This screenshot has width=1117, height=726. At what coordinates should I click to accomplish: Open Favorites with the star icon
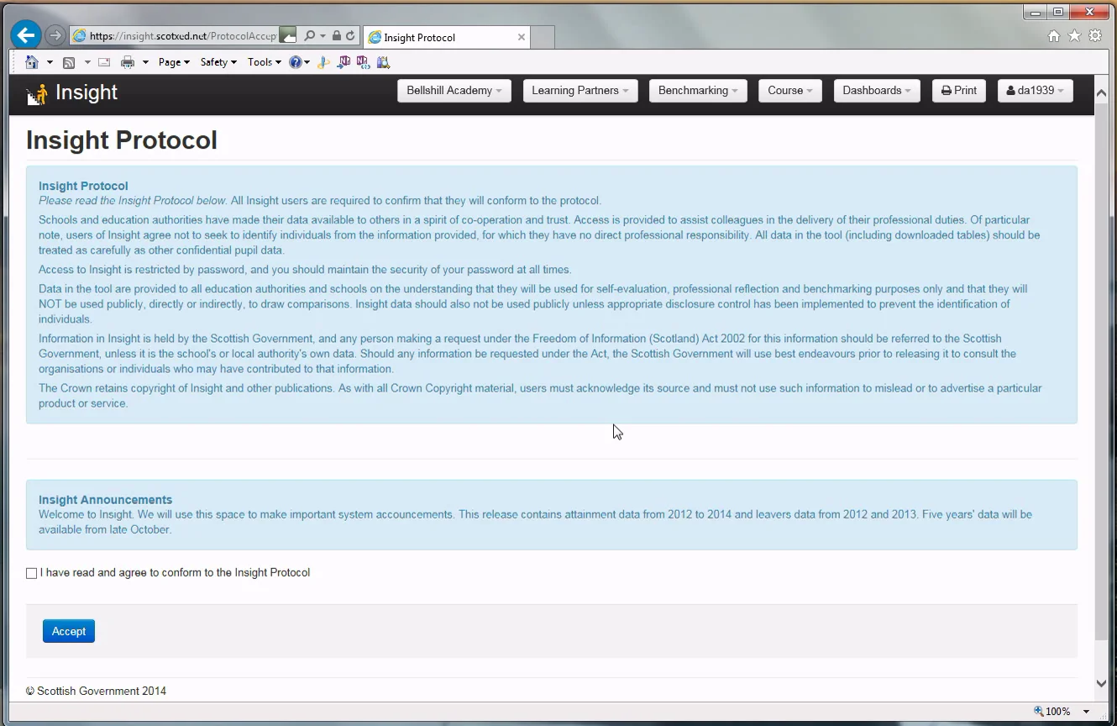click(x=1074, y=36)
